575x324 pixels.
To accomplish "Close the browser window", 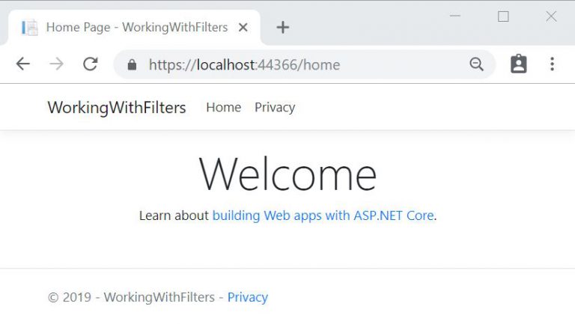I will tap(551, 16).
